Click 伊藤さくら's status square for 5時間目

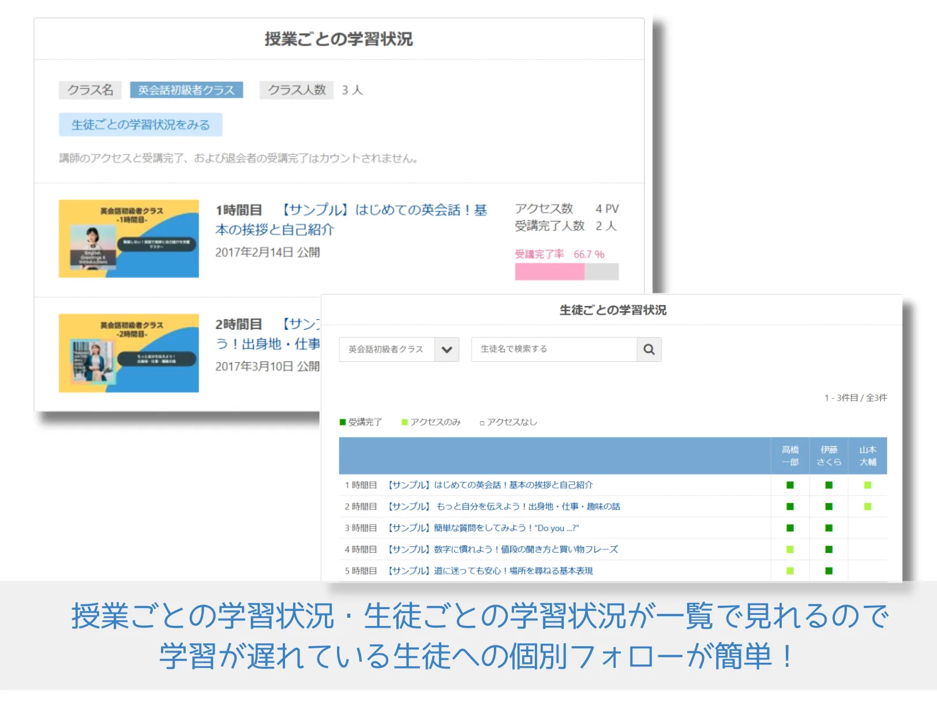[829, 571]
